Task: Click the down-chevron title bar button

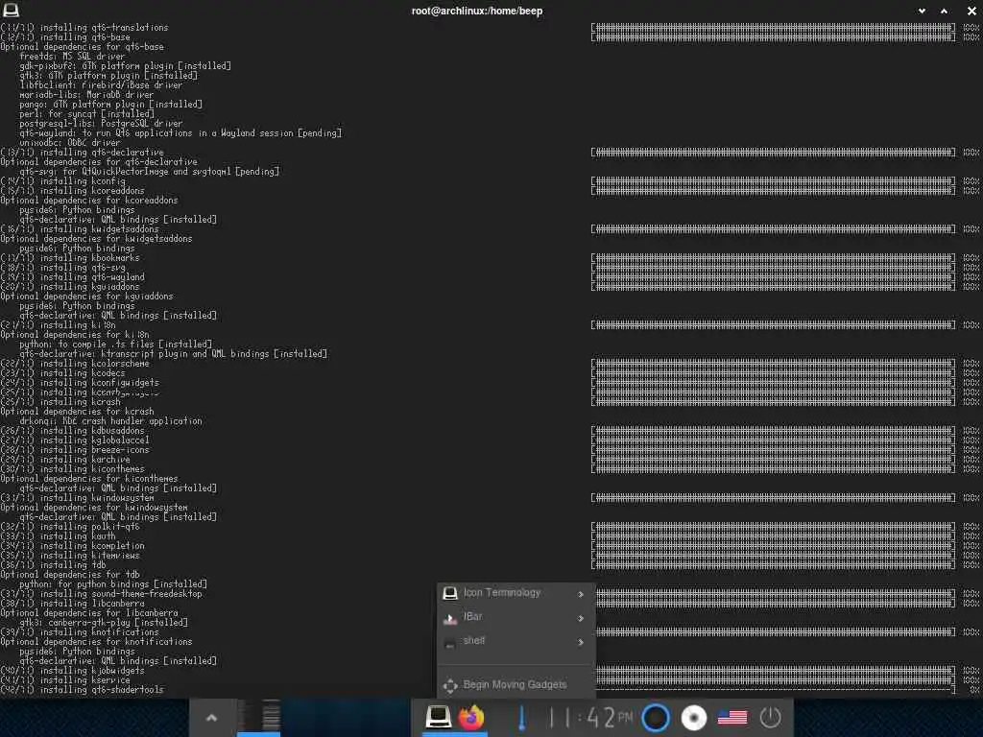Action: coord(922,11)
